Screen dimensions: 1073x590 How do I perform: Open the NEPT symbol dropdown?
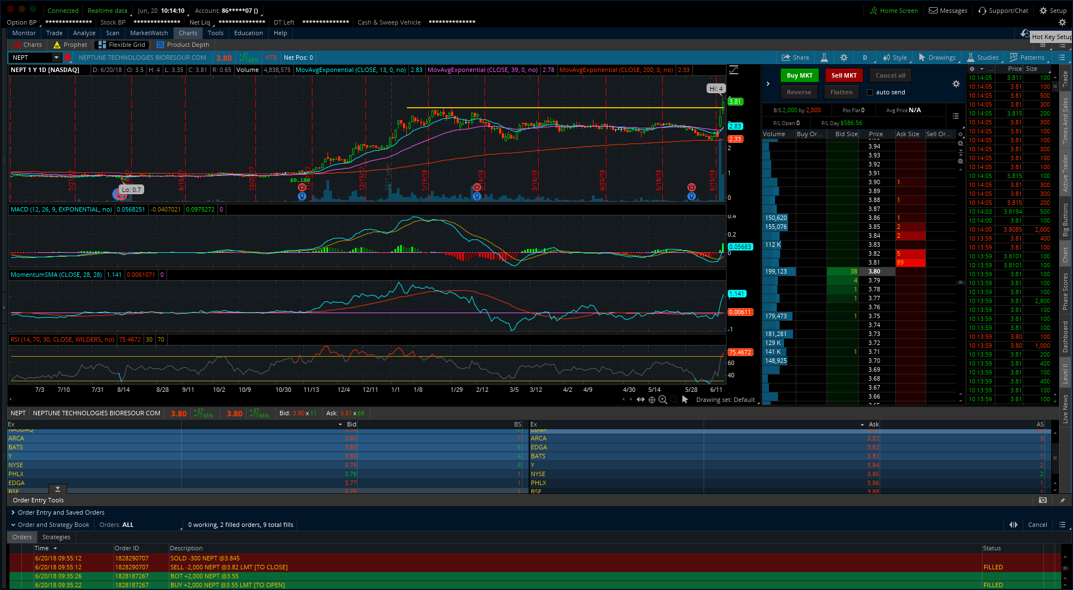coord(56,57)
